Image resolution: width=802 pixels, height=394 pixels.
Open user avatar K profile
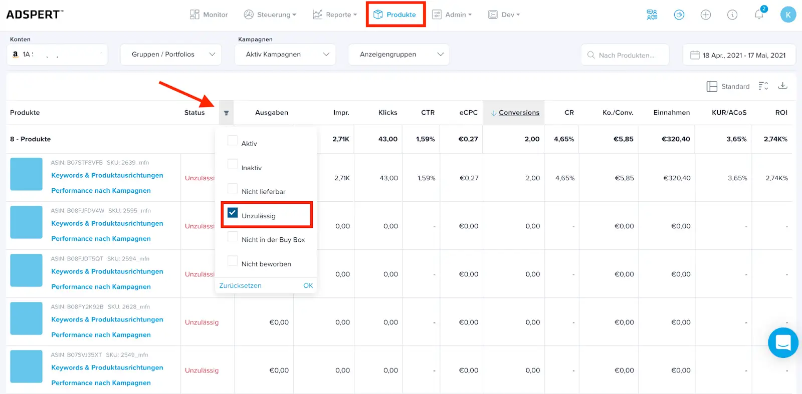(788, 15)
